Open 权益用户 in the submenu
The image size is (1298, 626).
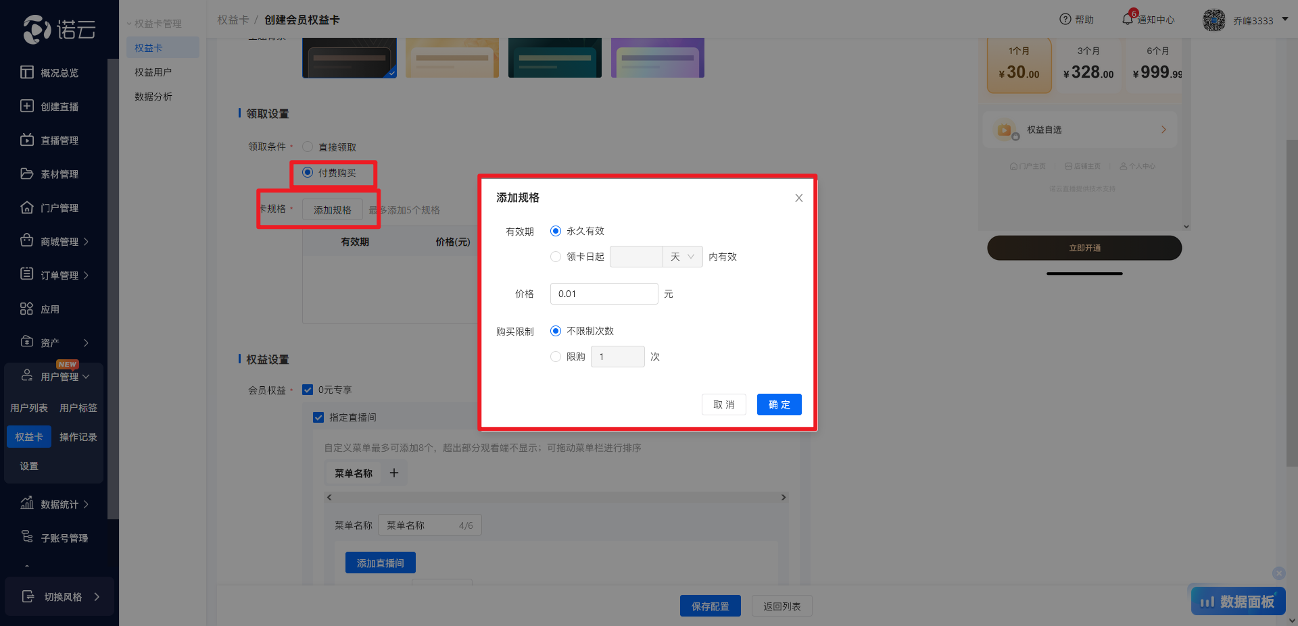point(153,72)
